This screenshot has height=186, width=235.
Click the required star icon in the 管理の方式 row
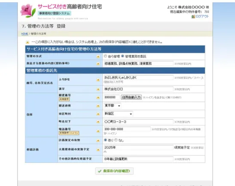(x=98, y=57)
